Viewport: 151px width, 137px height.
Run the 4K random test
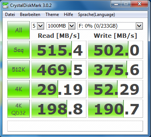click(19, 89)
